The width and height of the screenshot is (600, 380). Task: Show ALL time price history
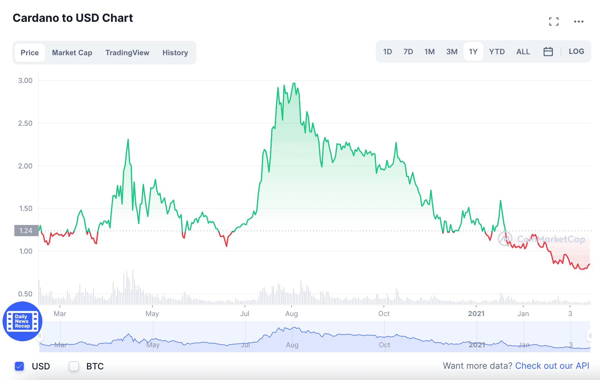[x=523, y=51]
